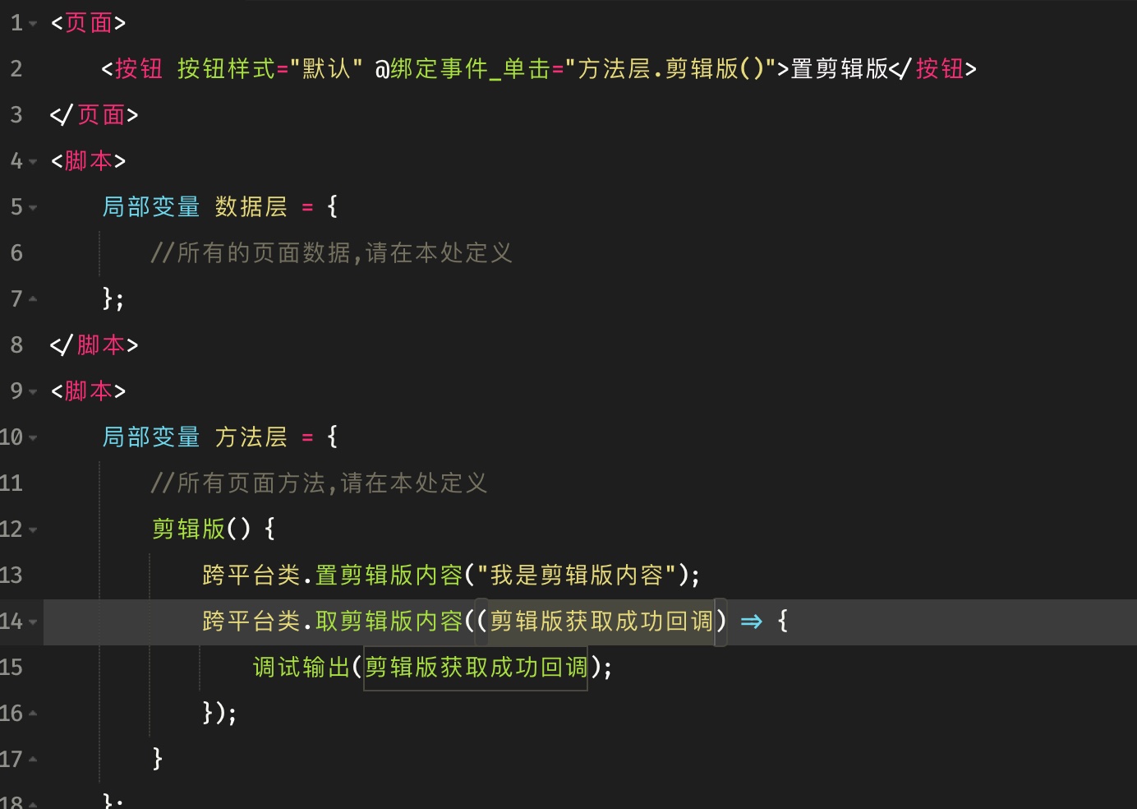1137x809 pixels.
Task: Click the 置剪辑版 button label text
Action: tap(840, 69)
